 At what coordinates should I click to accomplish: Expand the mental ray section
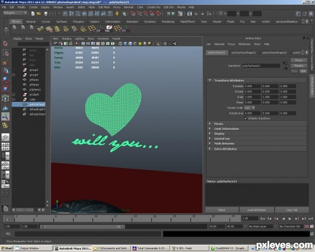tap(209, 138)
